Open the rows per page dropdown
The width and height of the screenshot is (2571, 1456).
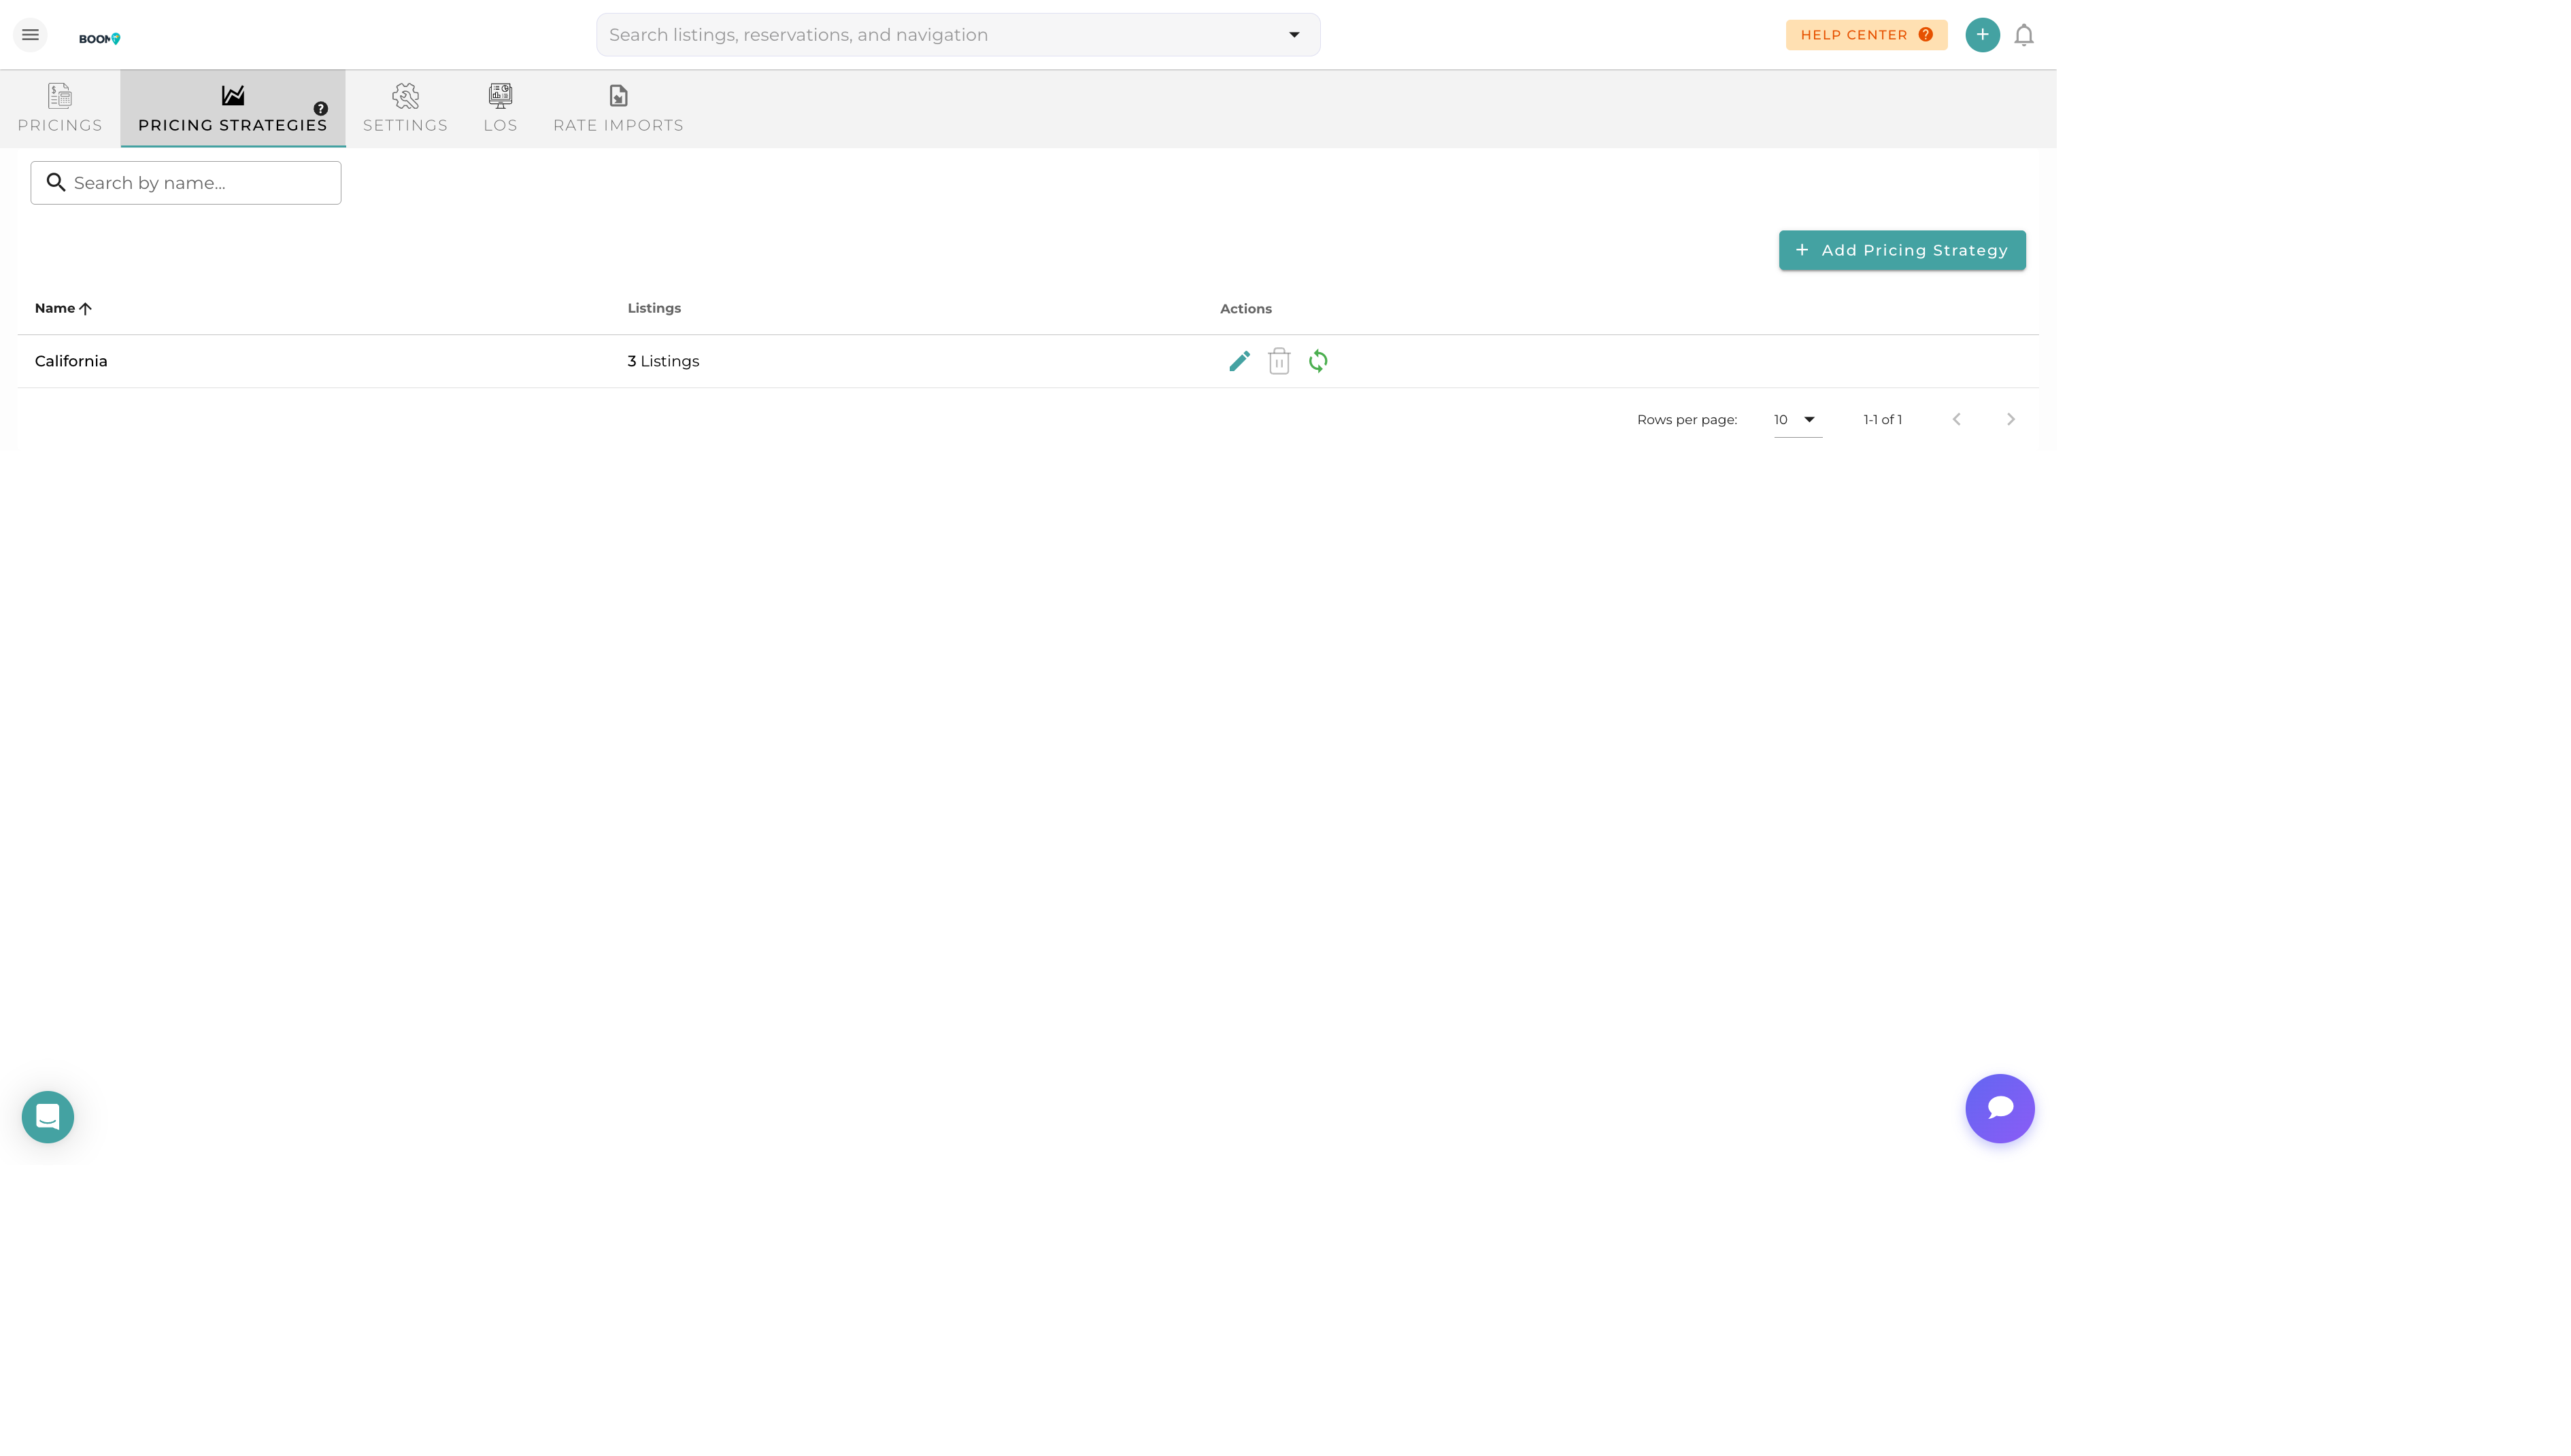pyautogui.click(x=1797, y=419)
